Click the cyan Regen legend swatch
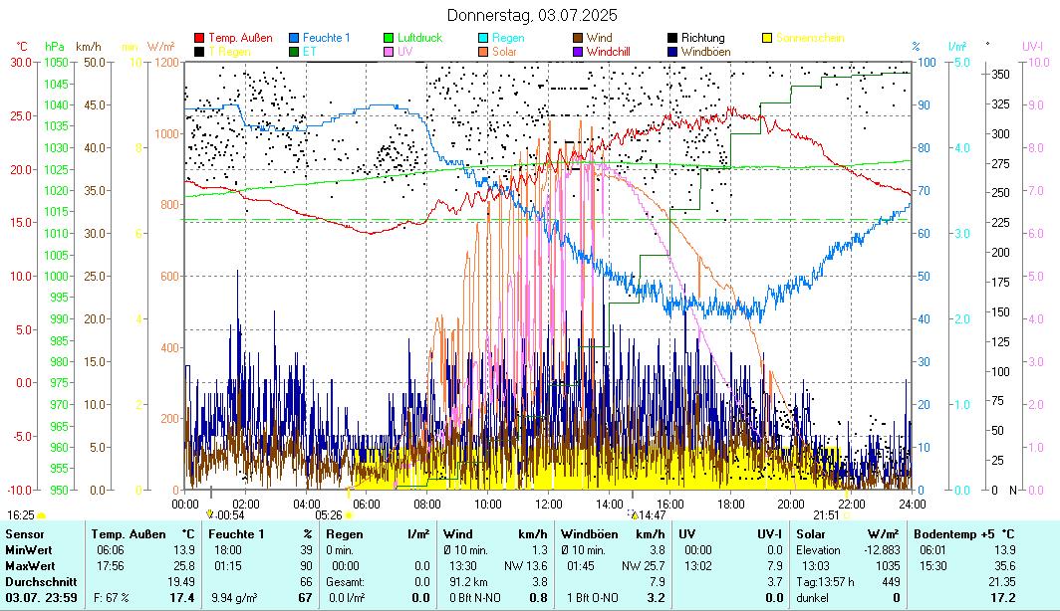 coord(483,38)
